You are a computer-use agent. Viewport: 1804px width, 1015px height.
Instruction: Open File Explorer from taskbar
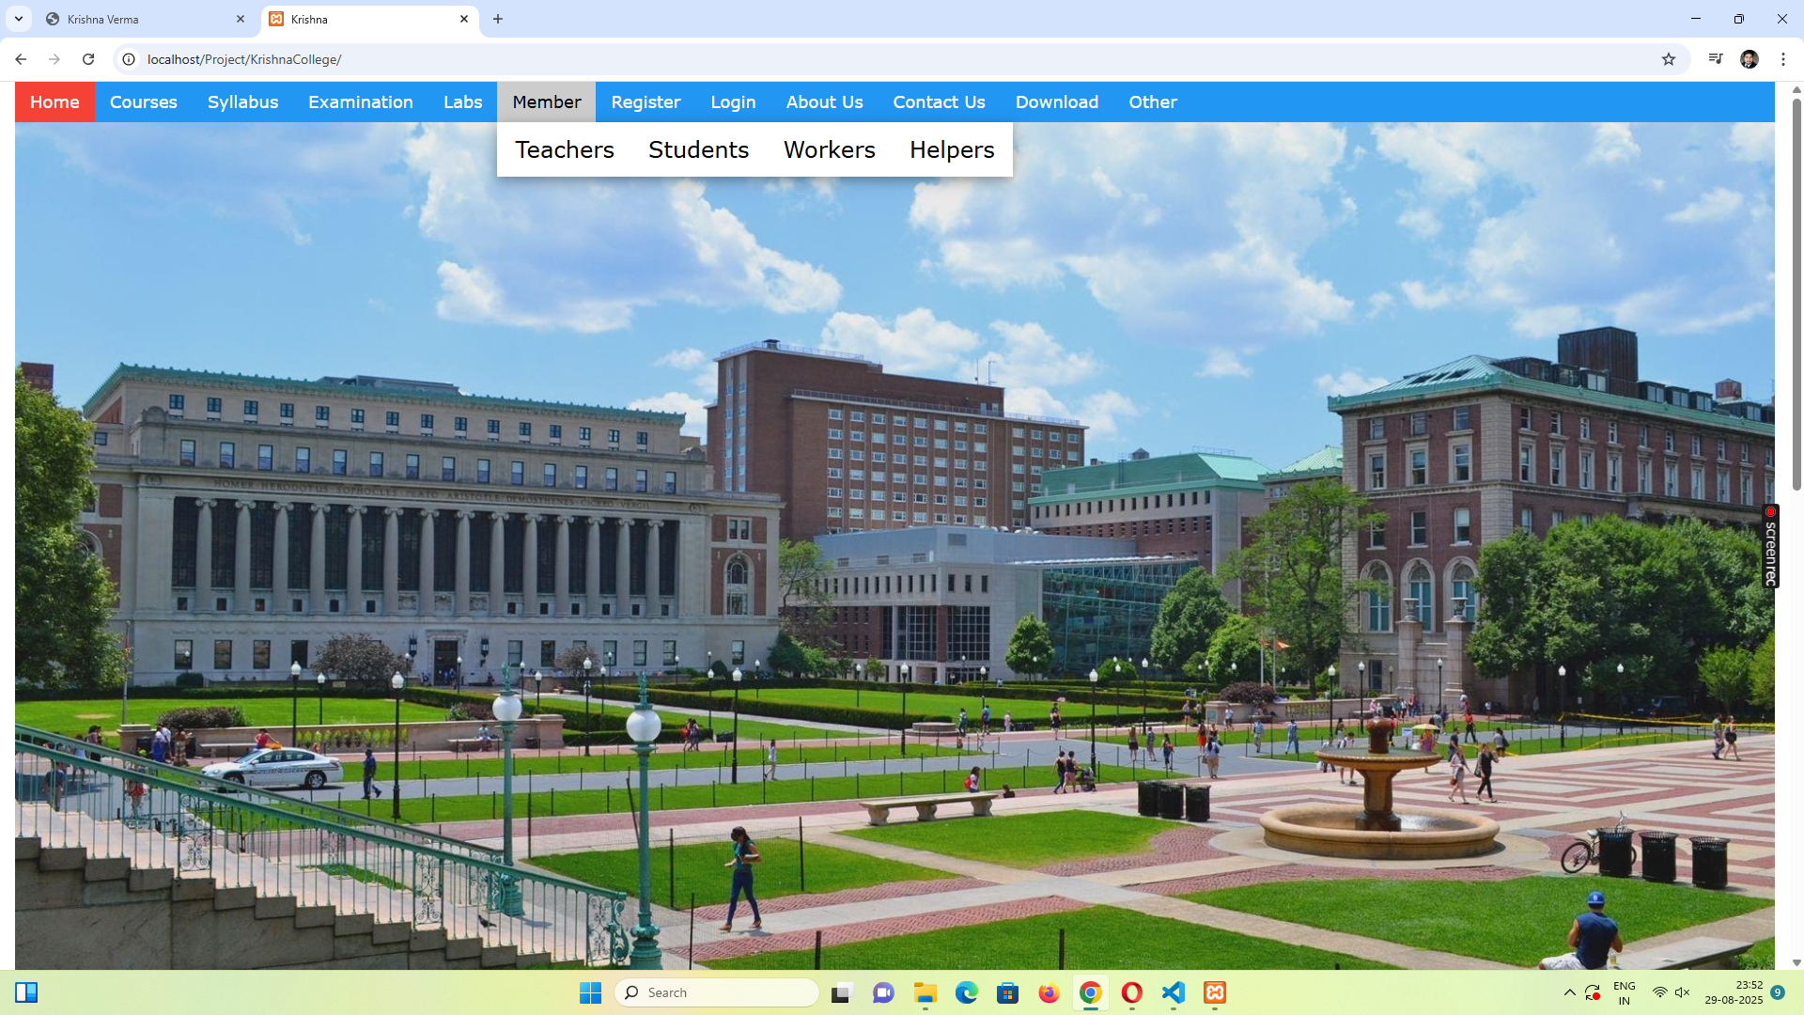point(925,992)
